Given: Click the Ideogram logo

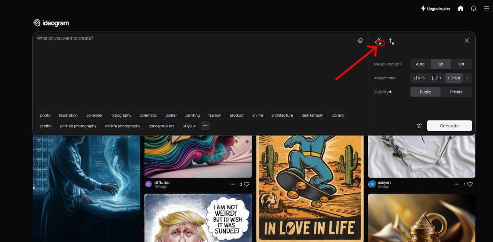Looking at the screenshot, I should coord(51,23).
